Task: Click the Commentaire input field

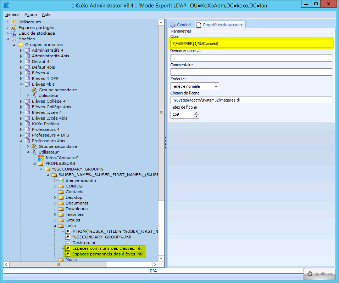Action: [251, 72]
